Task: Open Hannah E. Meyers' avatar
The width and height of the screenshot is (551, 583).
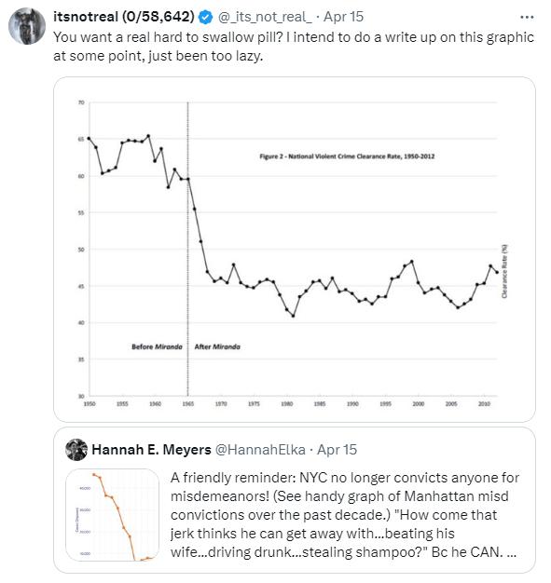Action: click(76, 450)
